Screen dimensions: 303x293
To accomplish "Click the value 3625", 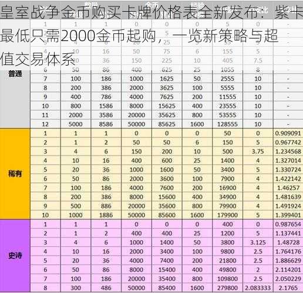I will click(167, 88).
